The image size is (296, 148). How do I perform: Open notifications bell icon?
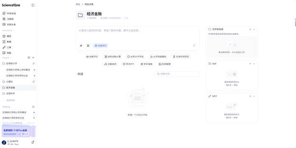click(x=32, y=143)
